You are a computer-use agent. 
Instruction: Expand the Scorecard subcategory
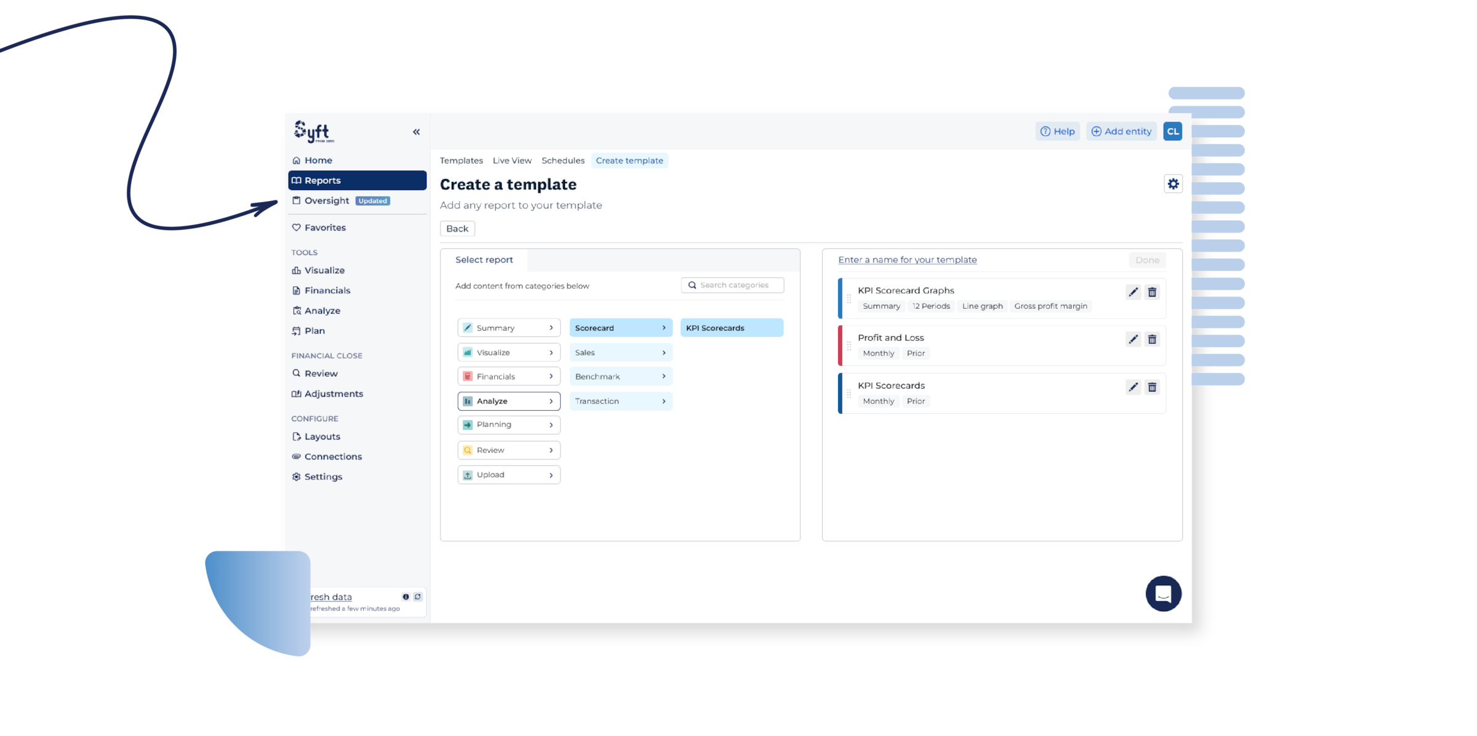pos(620,328)
